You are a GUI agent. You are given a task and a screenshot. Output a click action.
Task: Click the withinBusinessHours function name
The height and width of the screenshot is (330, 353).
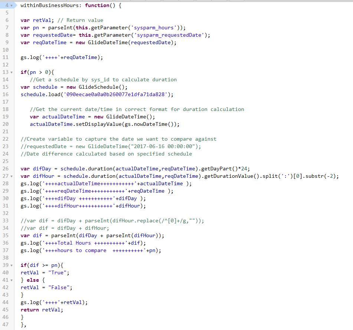tap(49, 6)
